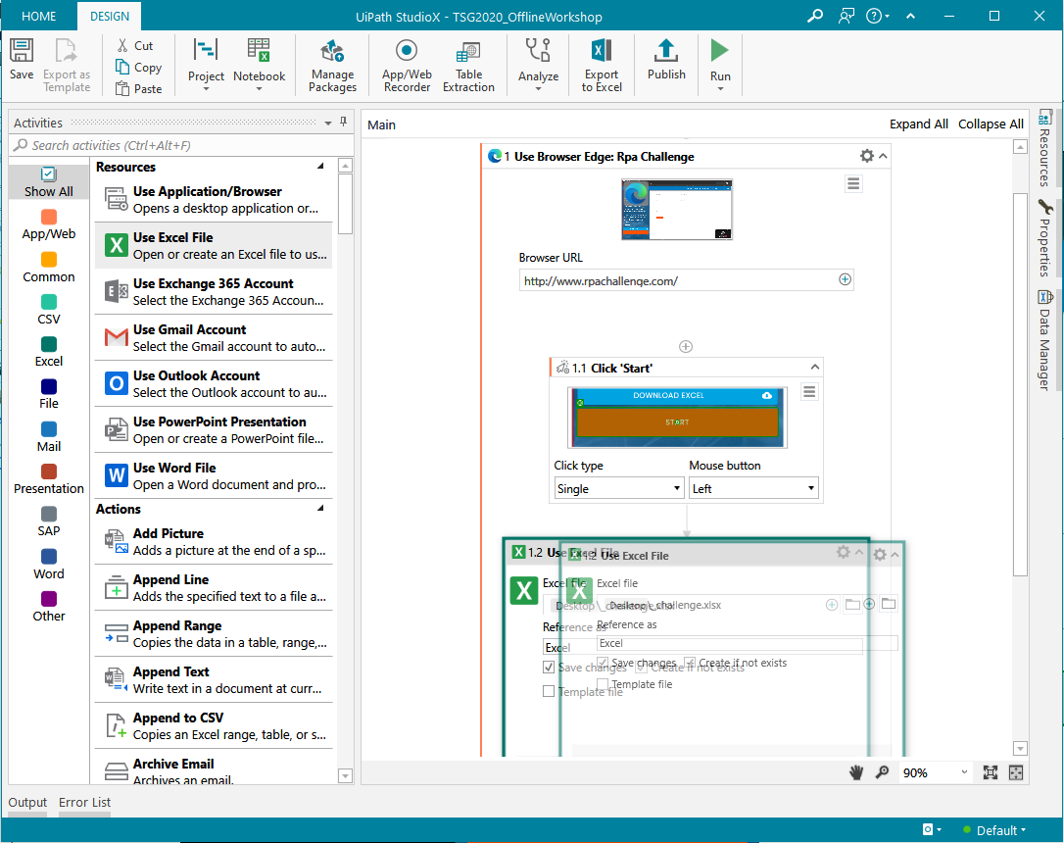Paste from clipboard in the ribbon
This screenshot has height=843, width=1064.
138,89
